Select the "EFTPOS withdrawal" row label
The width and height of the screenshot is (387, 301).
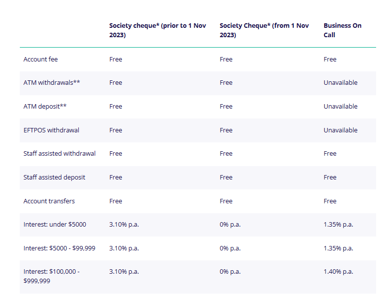pos(52,130)
